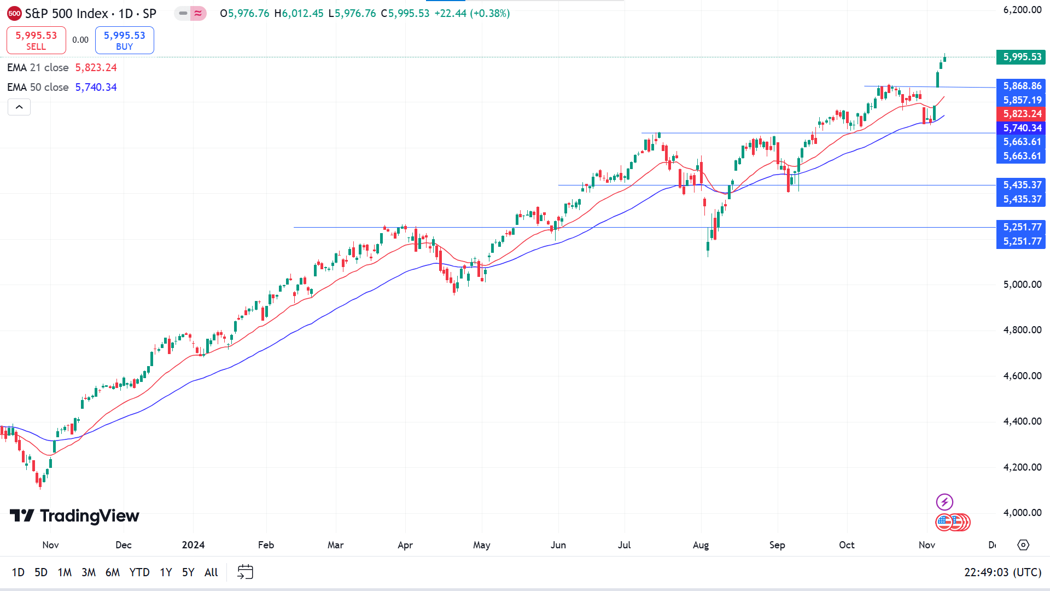Click the 5,868.86 horizontal line price label

click(1021, 86)
